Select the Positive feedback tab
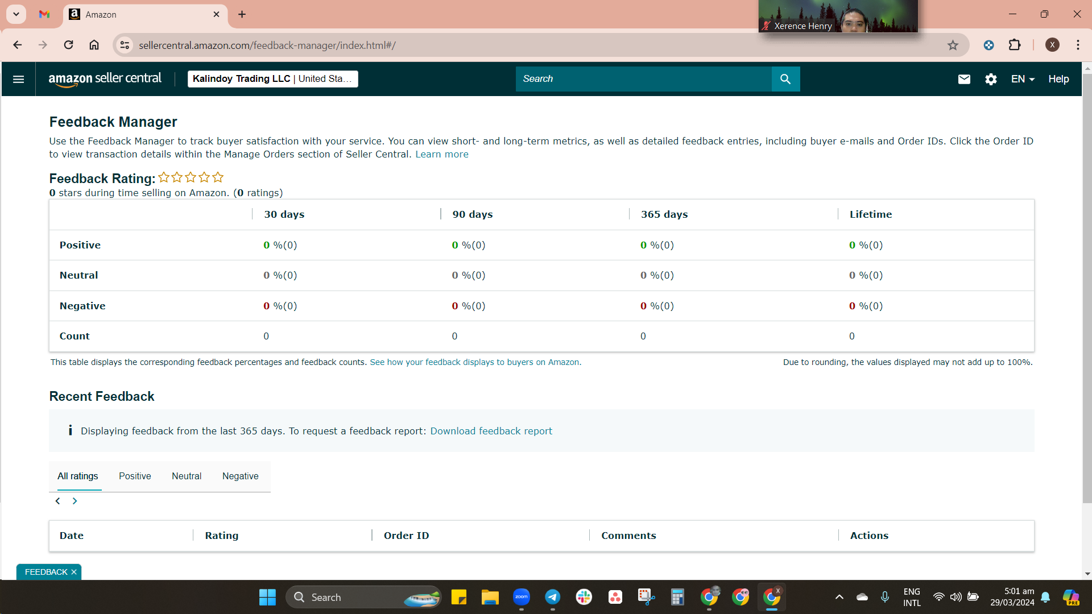The height and width of the screenshot is (614, 1092). coord(135,476)
